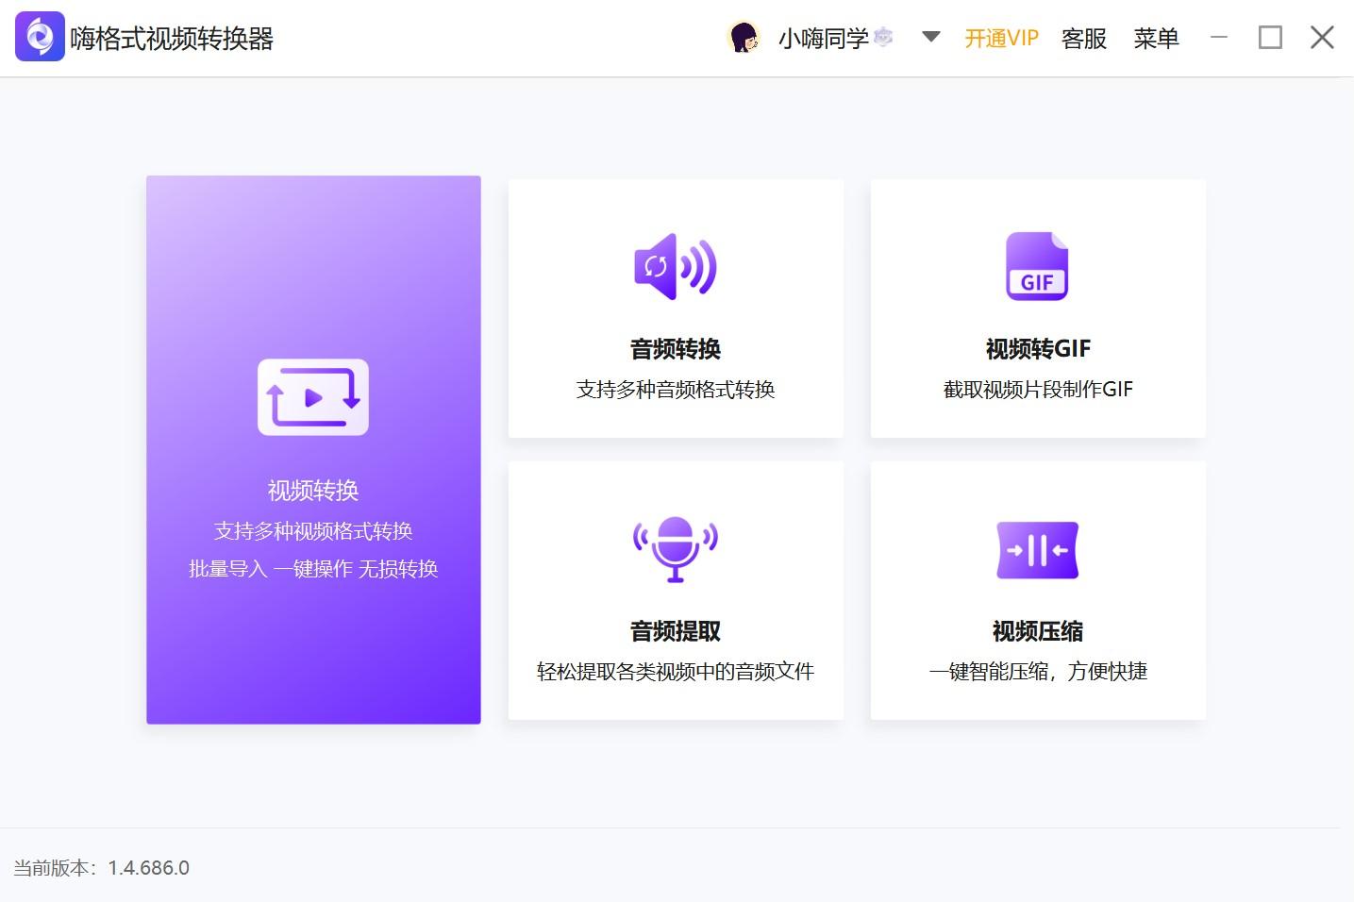This screenshot has height=902, width=1354.
Task: Click the 音频提取 microphone icon
Action: click(674, 550)
